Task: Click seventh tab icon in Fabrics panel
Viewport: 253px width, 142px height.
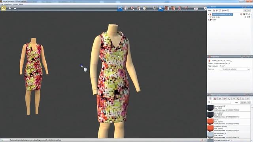Action: (x=238, y=99)
